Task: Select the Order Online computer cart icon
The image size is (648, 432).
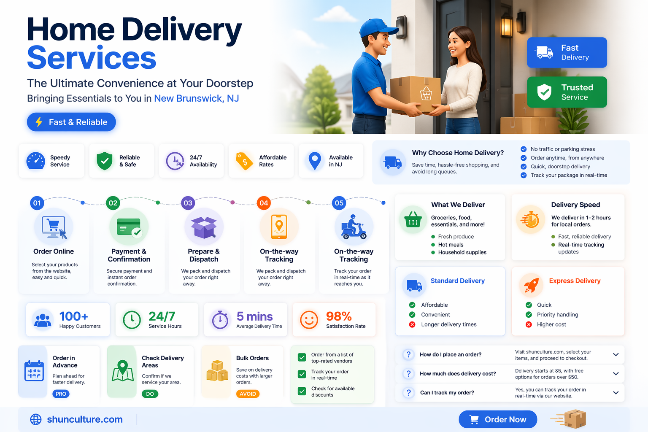Action: point(54,227)
